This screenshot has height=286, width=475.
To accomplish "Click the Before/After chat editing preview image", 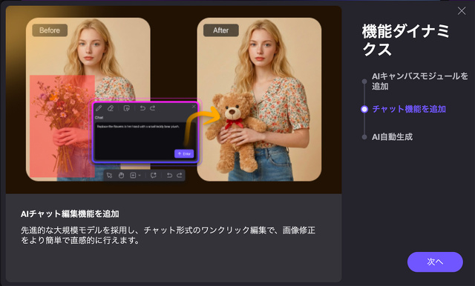I will [174, 100].
